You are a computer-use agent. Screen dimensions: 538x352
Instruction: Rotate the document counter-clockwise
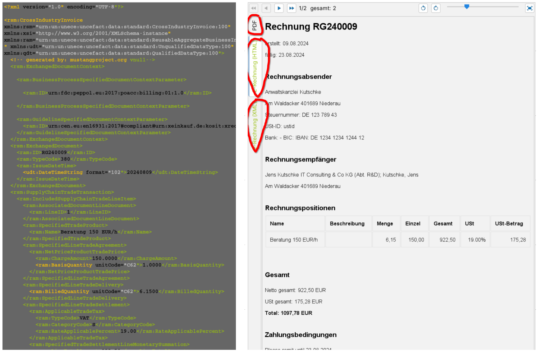423,8
